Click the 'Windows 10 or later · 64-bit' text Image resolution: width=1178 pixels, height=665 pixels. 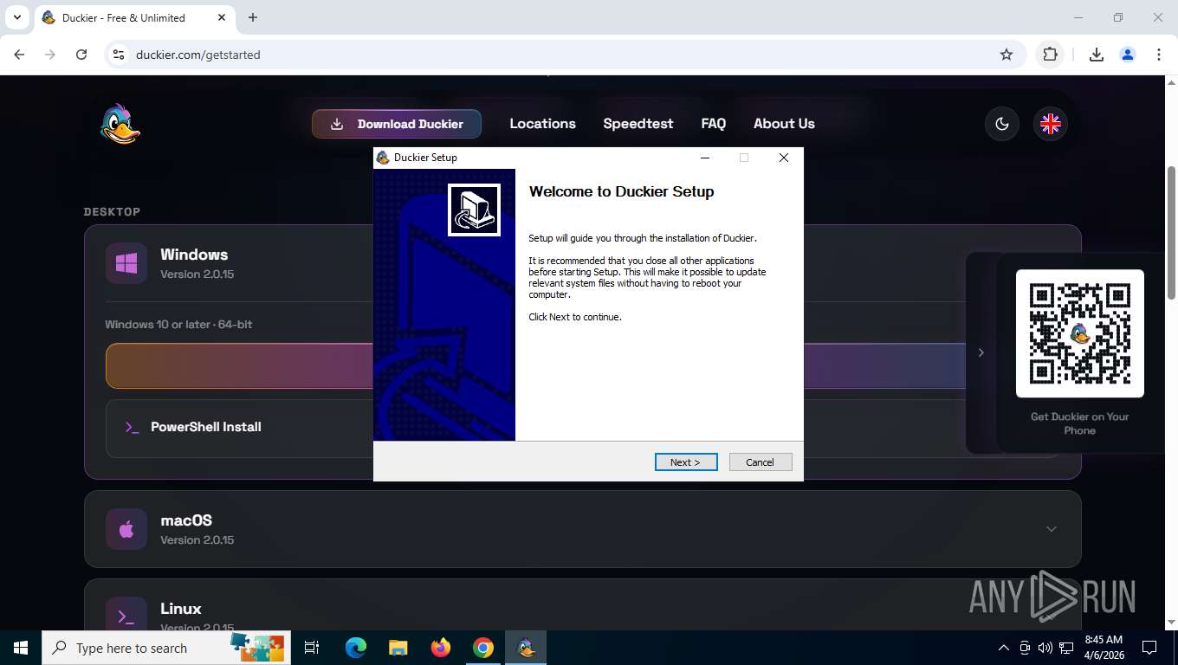coord(178,325)
